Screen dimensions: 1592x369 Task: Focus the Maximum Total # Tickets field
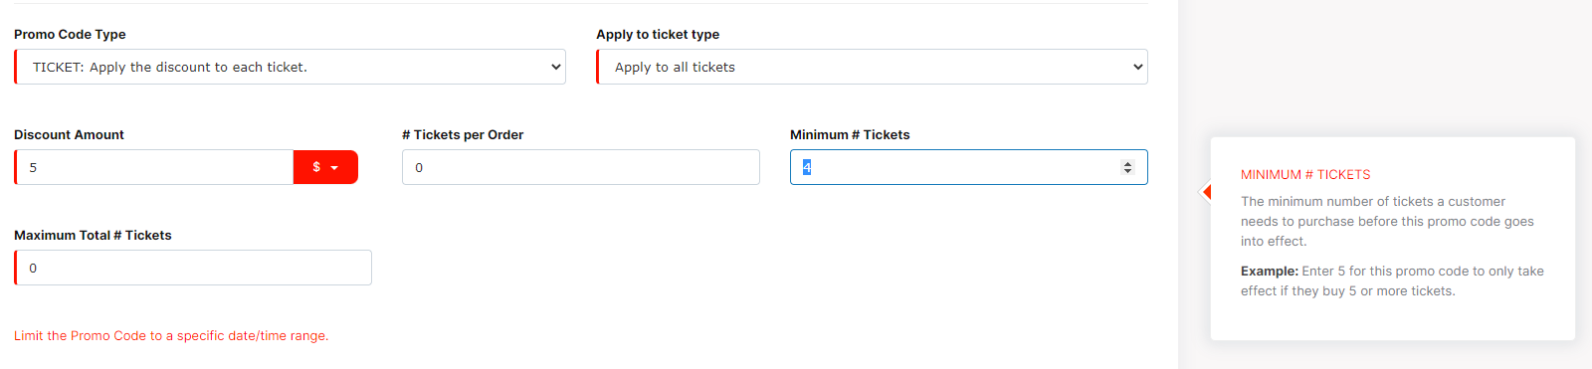[x=193, y=268]
